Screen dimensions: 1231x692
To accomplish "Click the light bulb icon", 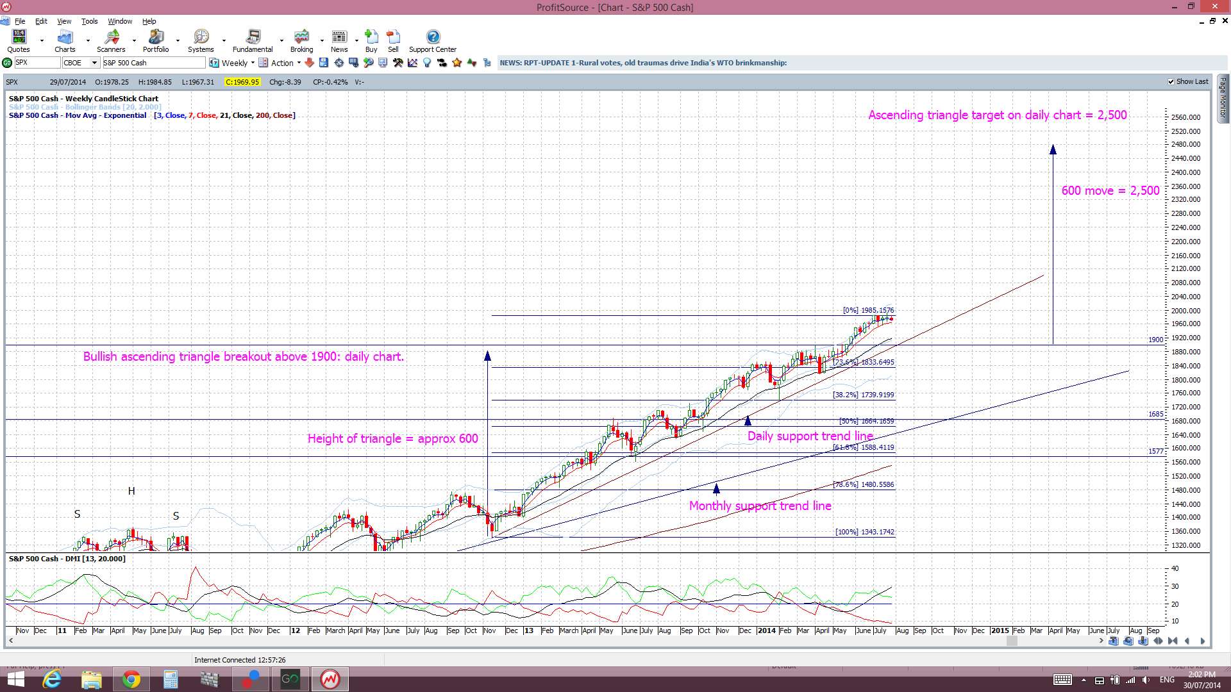I will (x=426, y=63).
